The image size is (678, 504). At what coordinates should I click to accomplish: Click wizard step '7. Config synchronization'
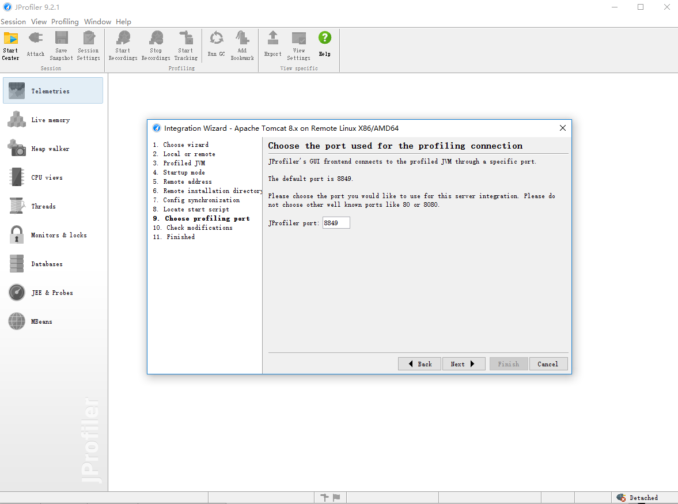(196, 200)
